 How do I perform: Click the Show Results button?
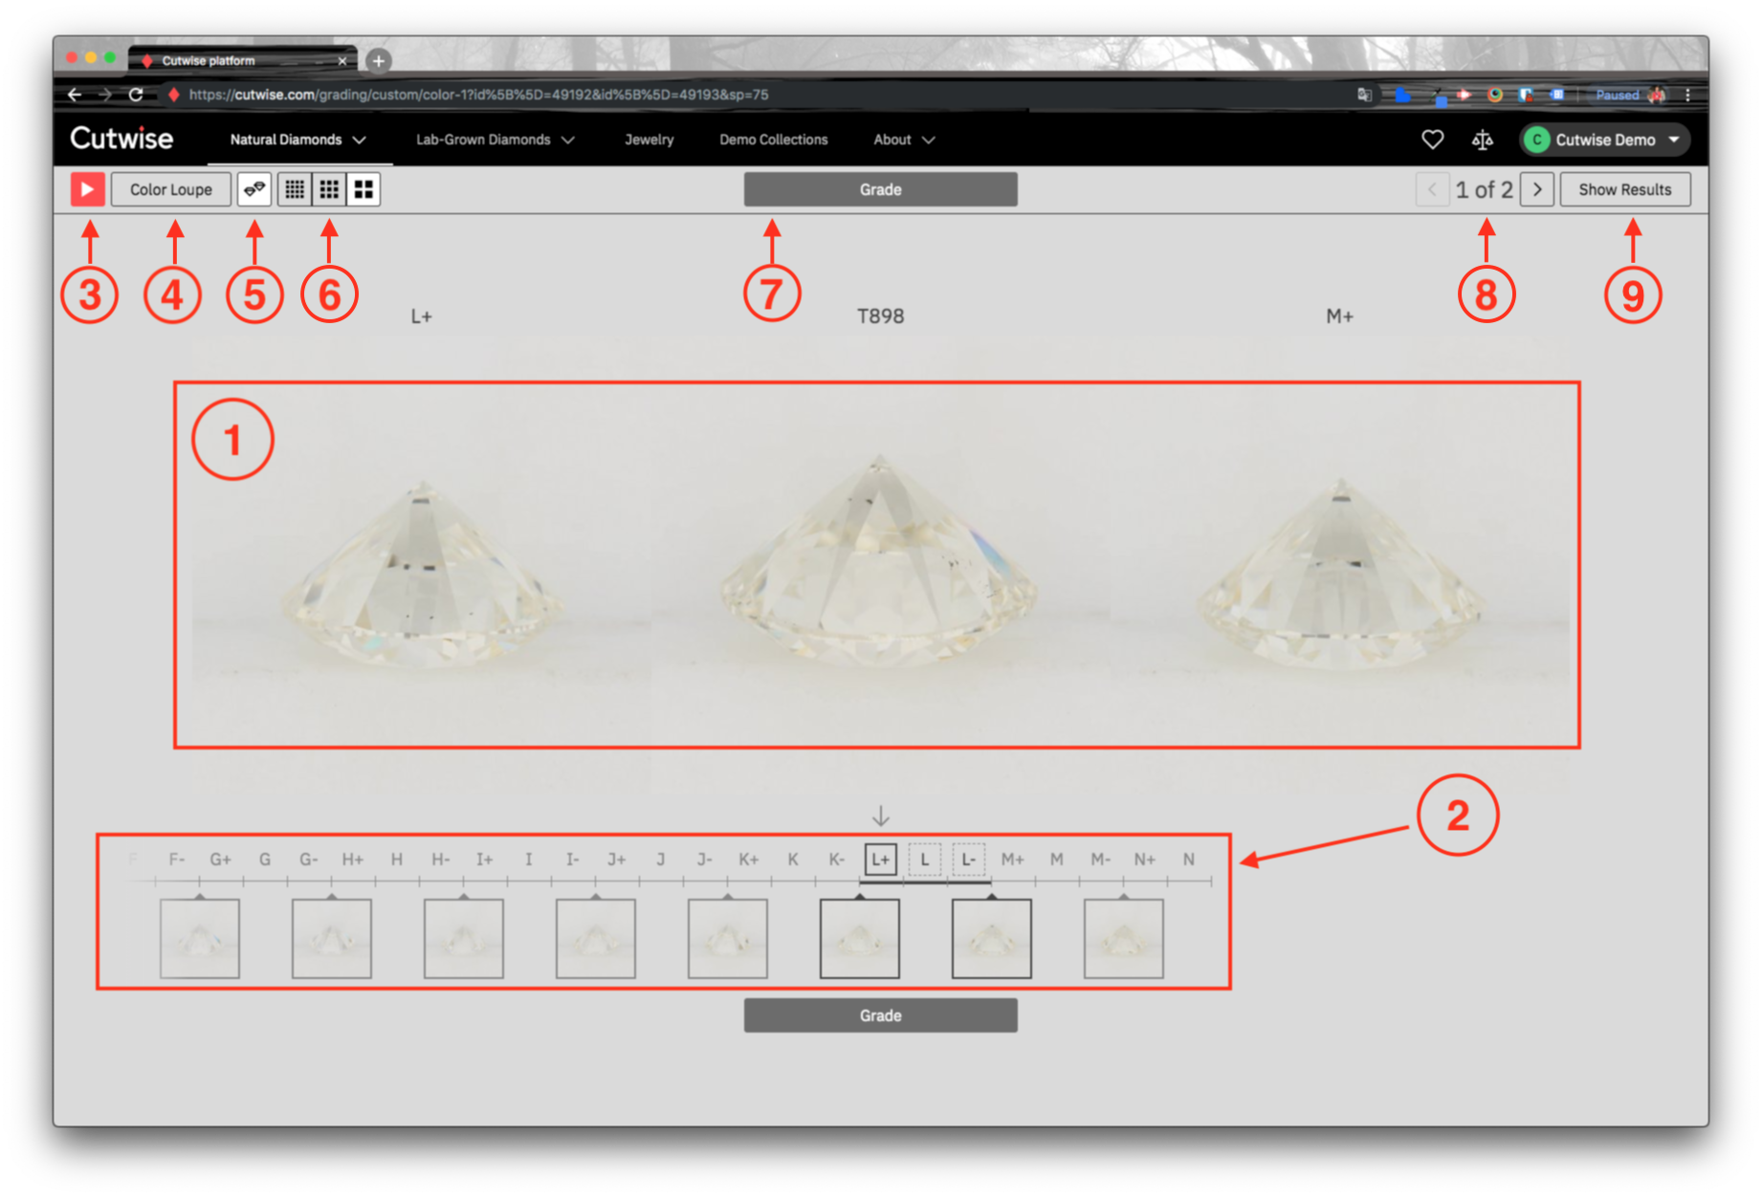(1625, 189)
